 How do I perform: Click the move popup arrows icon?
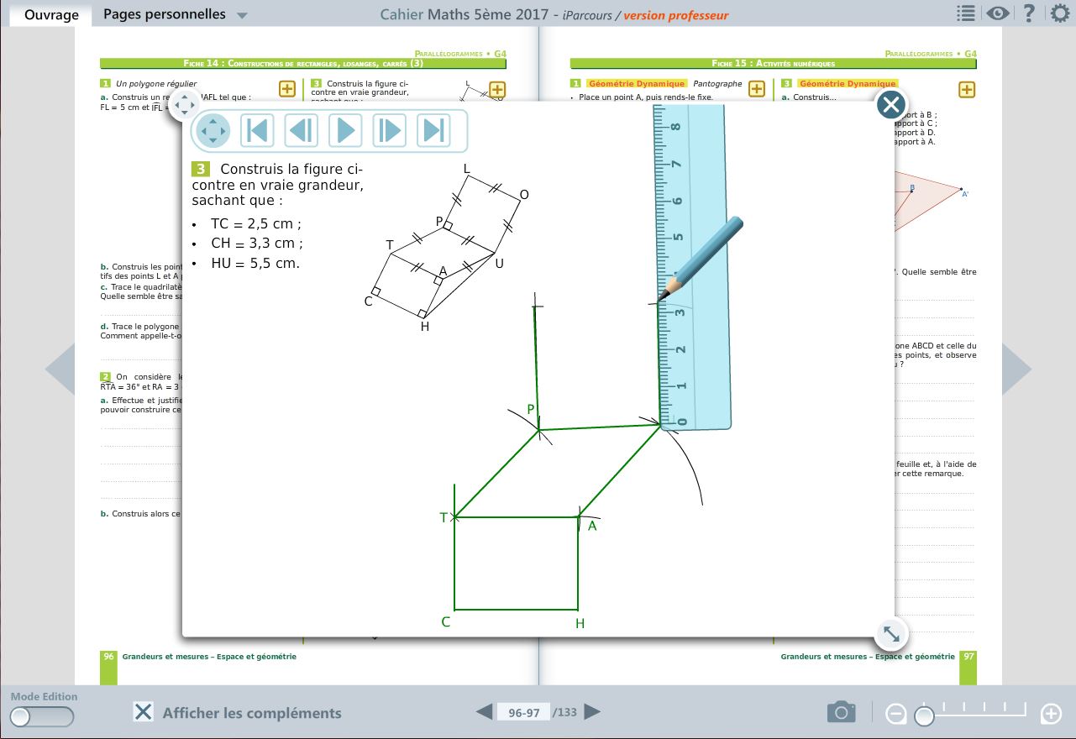[213, 131]
